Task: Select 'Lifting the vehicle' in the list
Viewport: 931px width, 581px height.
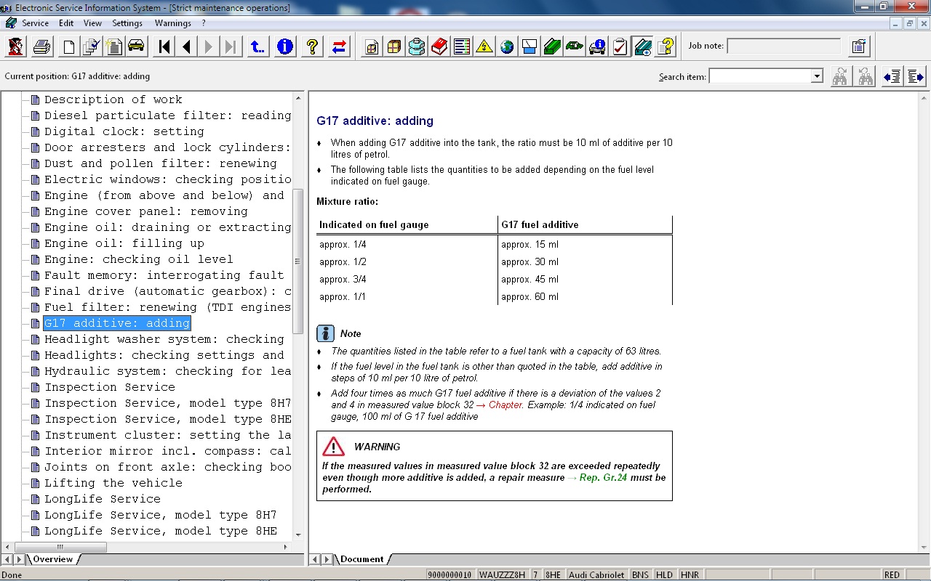Action: pyautogui.click(x=113, y=483)
